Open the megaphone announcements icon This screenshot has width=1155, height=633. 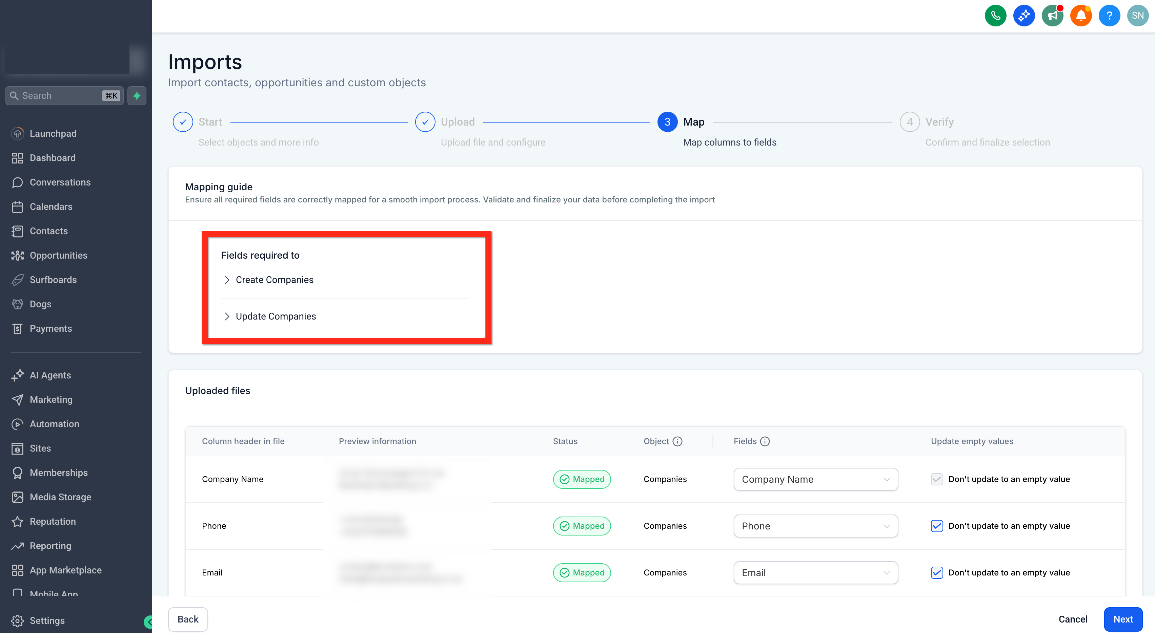[x=1052, y=16]
